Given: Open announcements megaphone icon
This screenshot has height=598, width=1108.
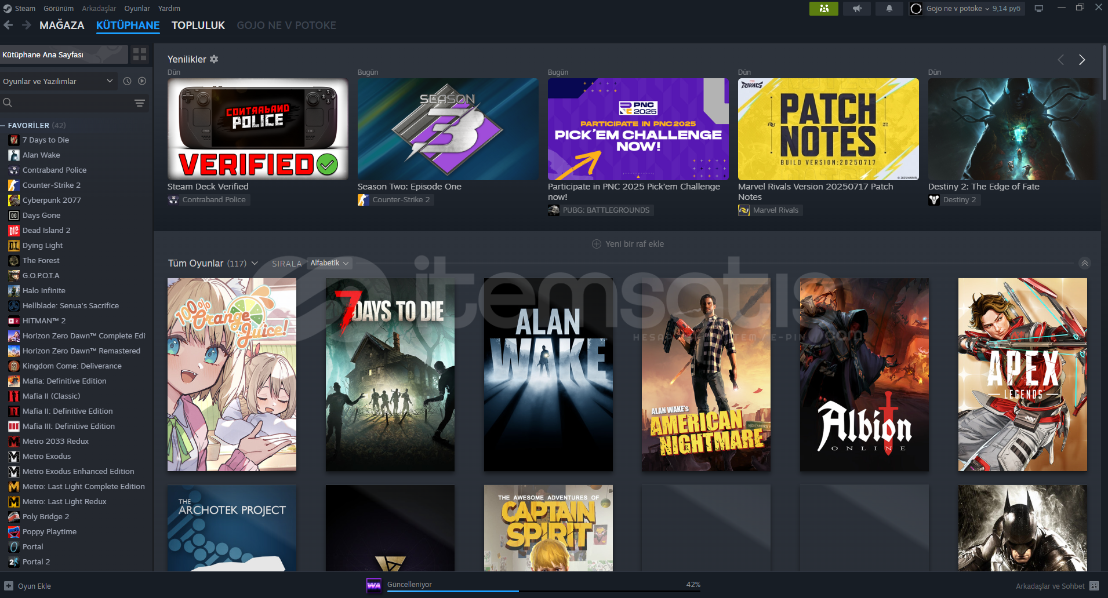Looking at the screenshot, I should coord(857,9).
